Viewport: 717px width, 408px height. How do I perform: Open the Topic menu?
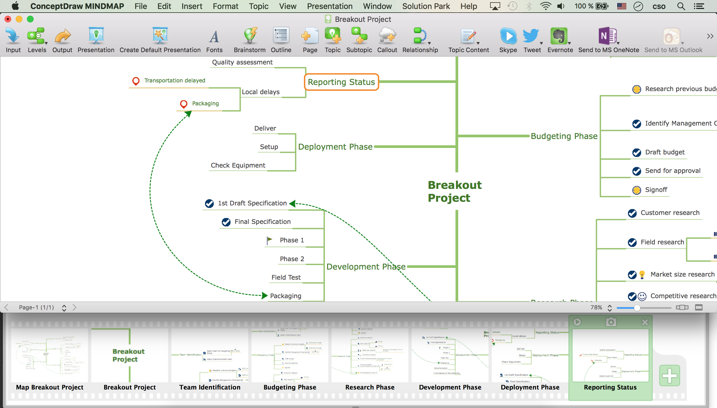pyautogui.click(x=258, y=6)
